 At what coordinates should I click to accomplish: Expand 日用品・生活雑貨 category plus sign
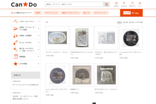[38, 36]
